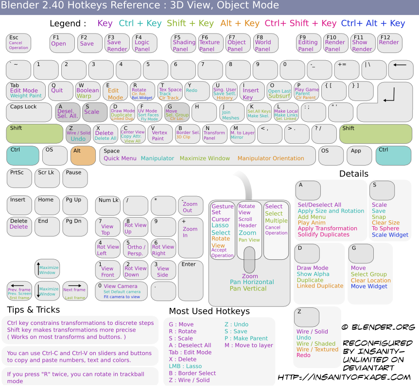The image size is (419, 388).
Task: Click the T Tex Space Track key
Action: (x=170, y=91)
